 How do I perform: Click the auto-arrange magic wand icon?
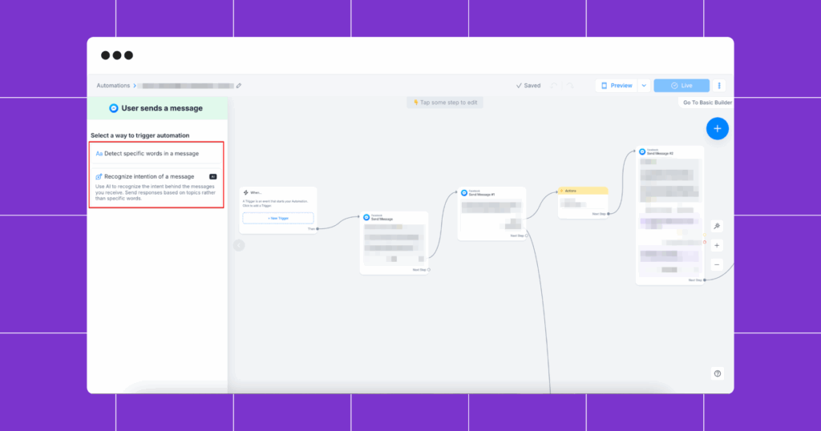pyautogui.click(x=717, y=227)
